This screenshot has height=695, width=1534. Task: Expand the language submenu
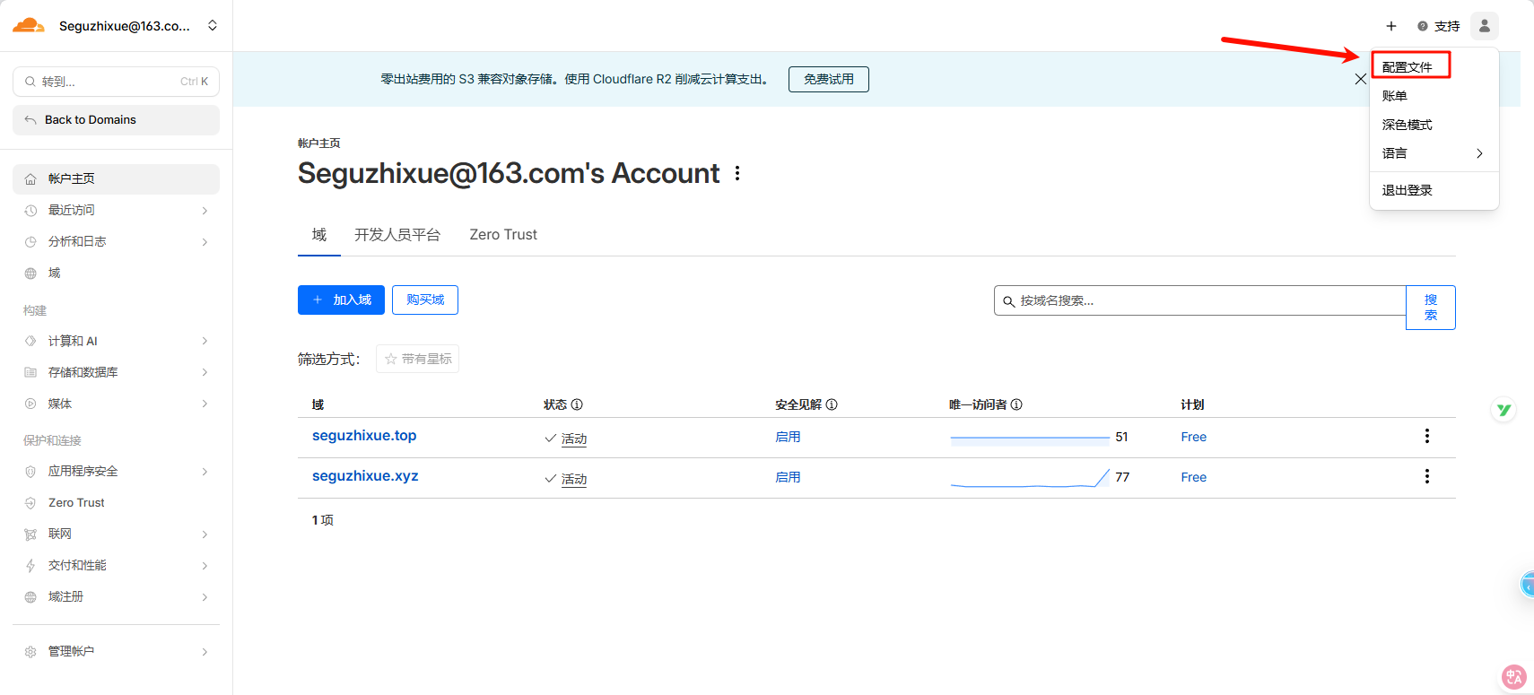(1433, 153)
